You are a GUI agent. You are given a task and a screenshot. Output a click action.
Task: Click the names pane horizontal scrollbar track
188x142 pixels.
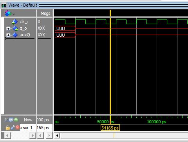20,136
